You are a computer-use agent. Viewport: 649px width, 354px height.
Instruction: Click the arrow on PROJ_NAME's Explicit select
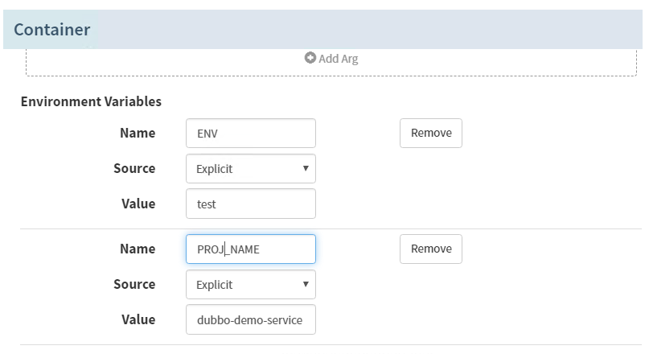tap(306, 285)
